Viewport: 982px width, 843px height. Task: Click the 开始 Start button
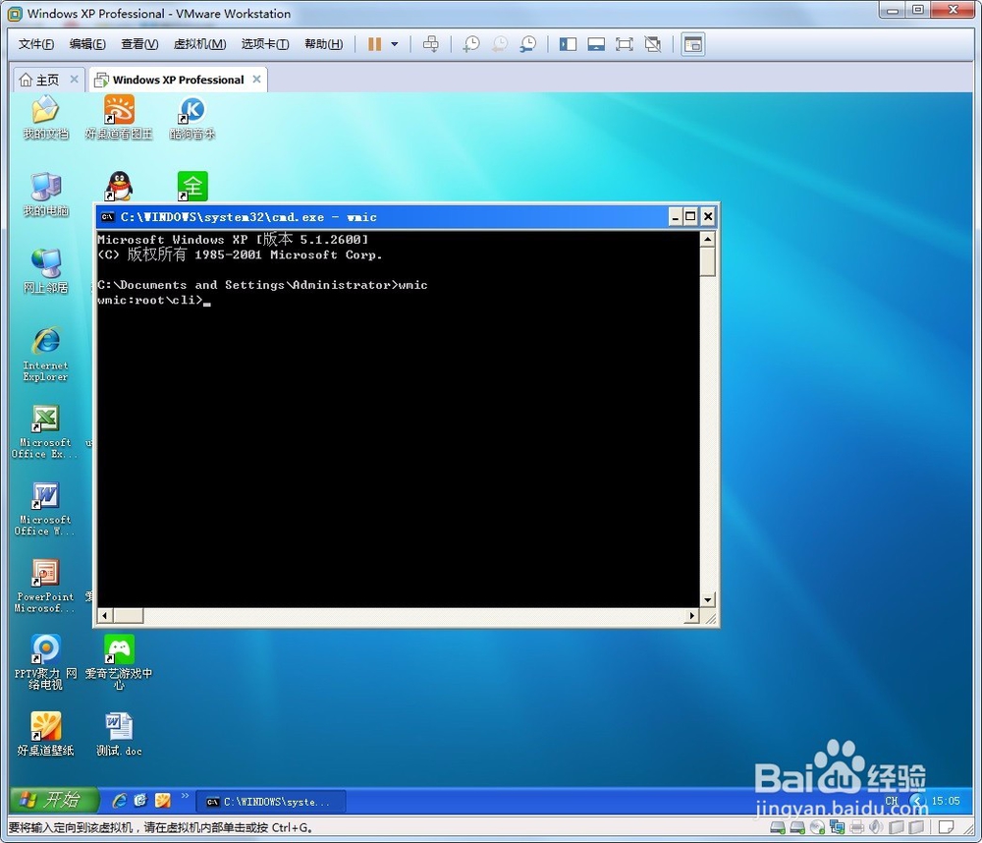point(54,800)
